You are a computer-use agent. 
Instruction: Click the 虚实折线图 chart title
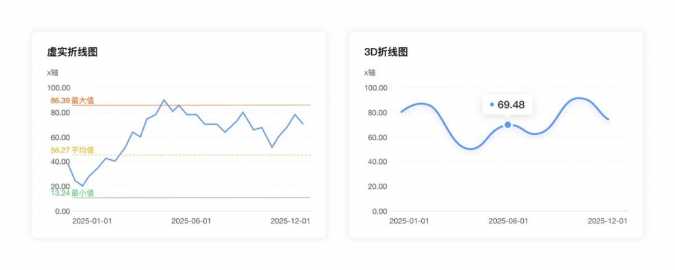72,52
